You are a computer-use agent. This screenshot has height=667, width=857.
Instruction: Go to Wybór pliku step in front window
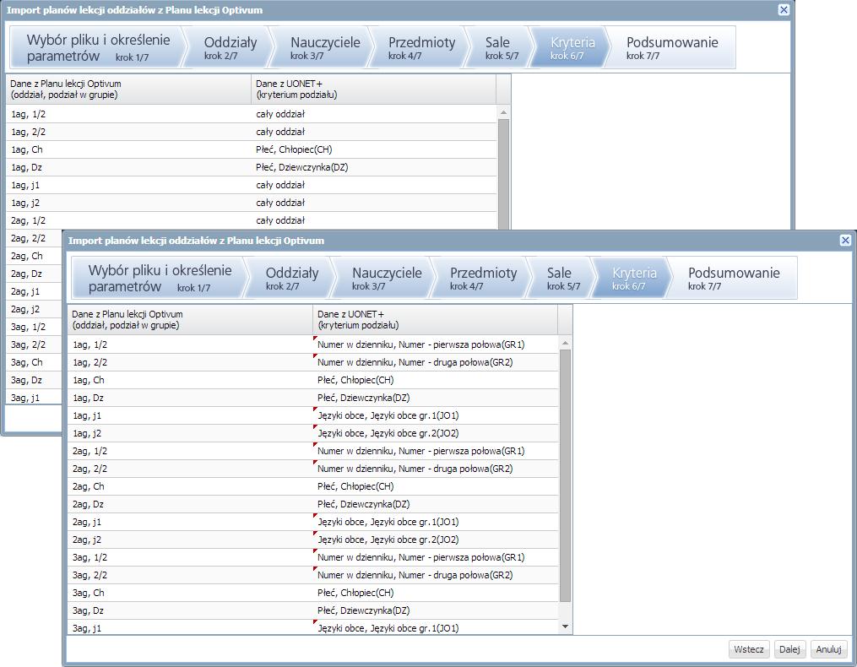pyautogui.click(x=160, y=278)
